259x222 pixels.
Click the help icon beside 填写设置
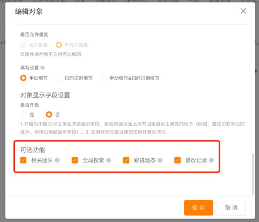point(43,68)
